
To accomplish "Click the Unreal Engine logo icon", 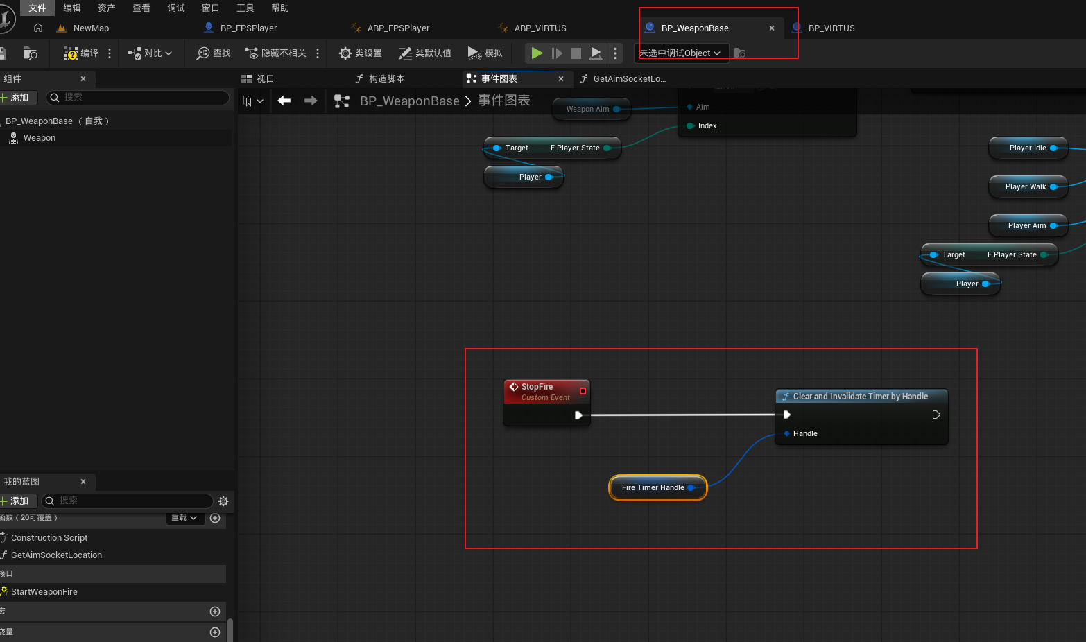I will [6, 18].
